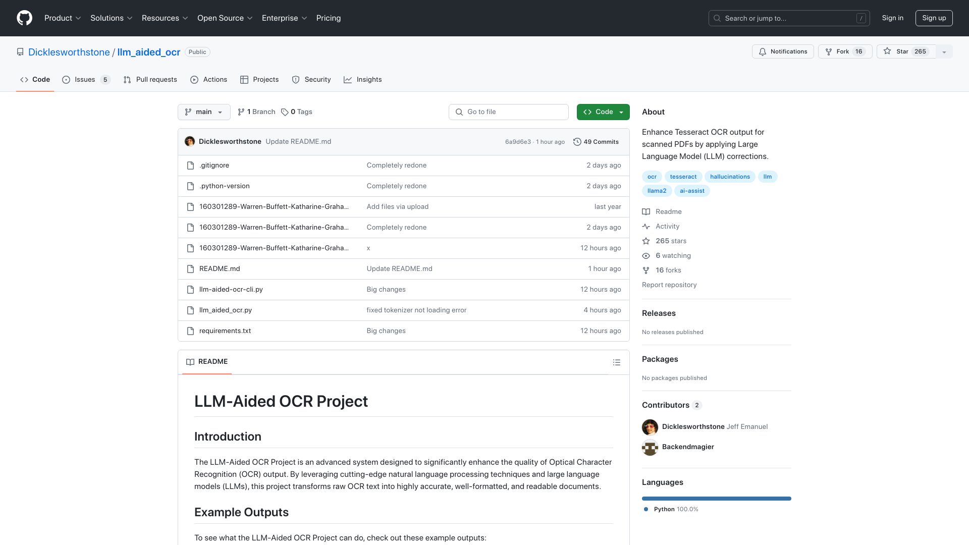Image resolution: width=969 pixels, height=545 pixels.
Task: Click the Sign up button
Action: pos(934,18)
